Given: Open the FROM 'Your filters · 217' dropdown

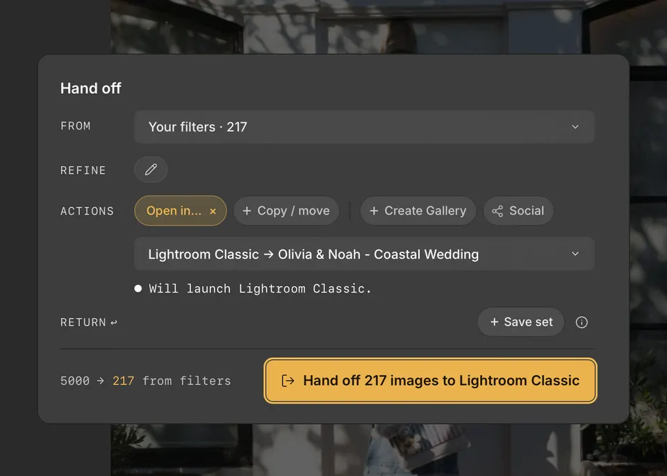Looking at the screenshot, I should (x=364, y=126).
